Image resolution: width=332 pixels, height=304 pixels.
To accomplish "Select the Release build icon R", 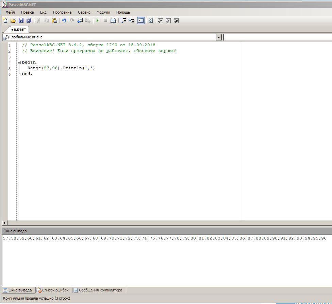I will pyautogui.click(x=176, y=20).
